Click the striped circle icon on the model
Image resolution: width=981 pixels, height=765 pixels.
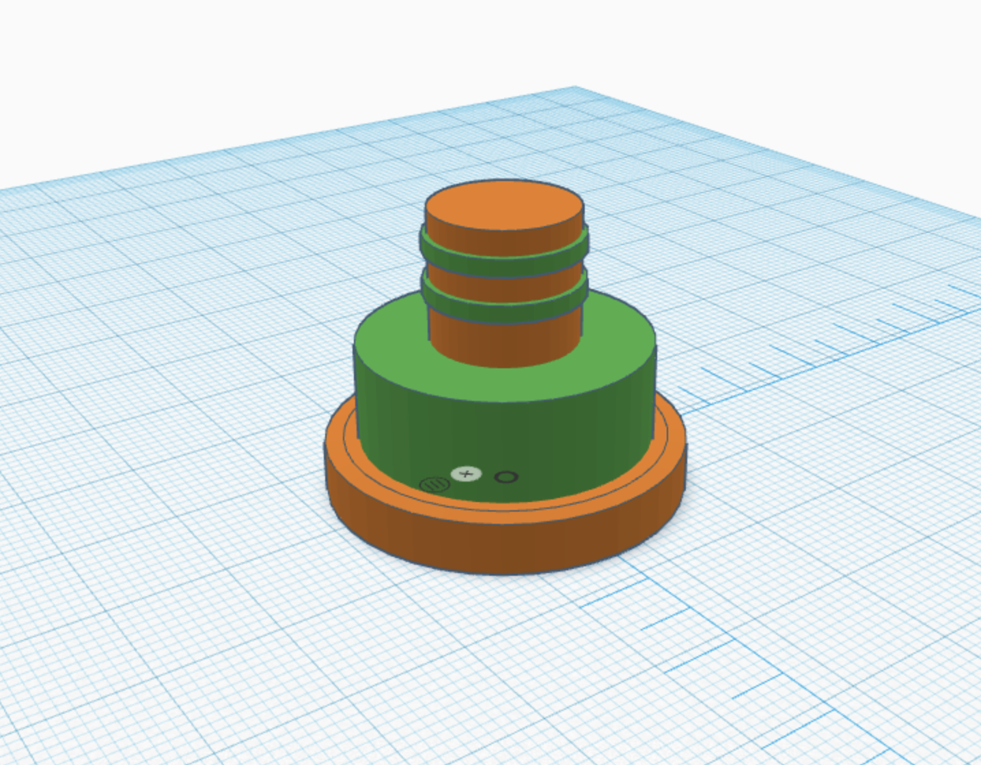coord(434,485)
